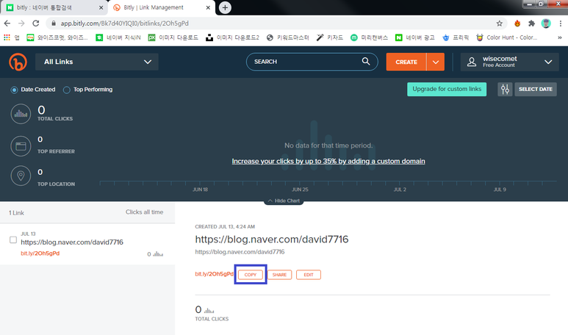
Task: Click bar chart icon in link row
Action: (158, 254)
